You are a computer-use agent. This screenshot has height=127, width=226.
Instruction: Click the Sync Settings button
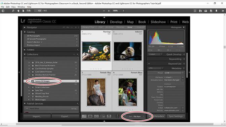click(176, 116)
